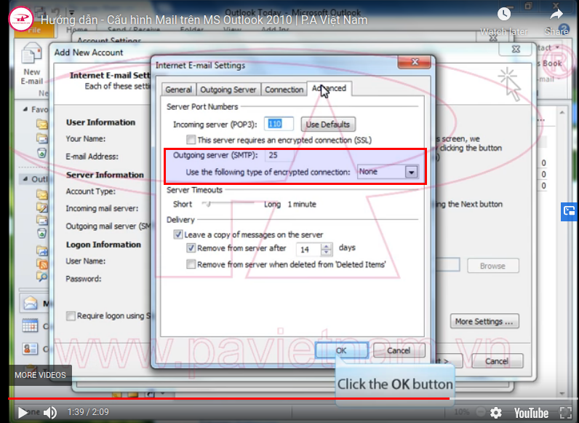The image size is (579, 423).
Task: Open the Calendar icon in navigation pane
Action: (x=31, y=325)
